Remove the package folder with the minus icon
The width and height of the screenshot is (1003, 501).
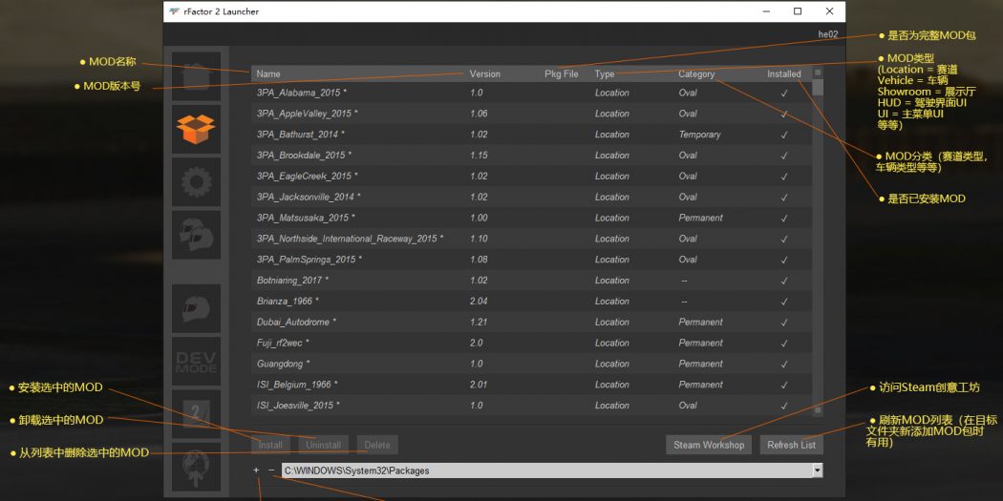271,470
